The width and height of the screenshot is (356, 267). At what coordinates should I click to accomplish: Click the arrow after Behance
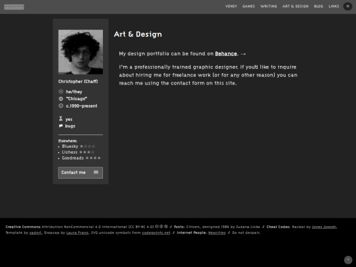click(x=243, y=54)
